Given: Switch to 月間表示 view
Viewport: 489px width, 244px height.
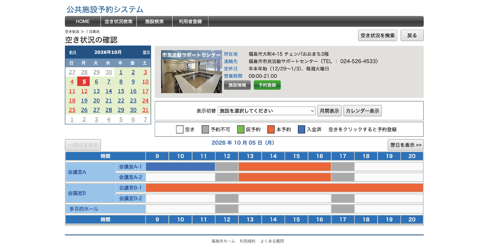Looking at the screenshot, I should tap(329, 111).
